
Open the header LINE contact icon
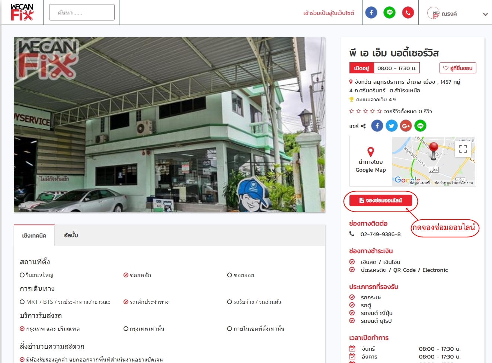[x=390, y=12]
